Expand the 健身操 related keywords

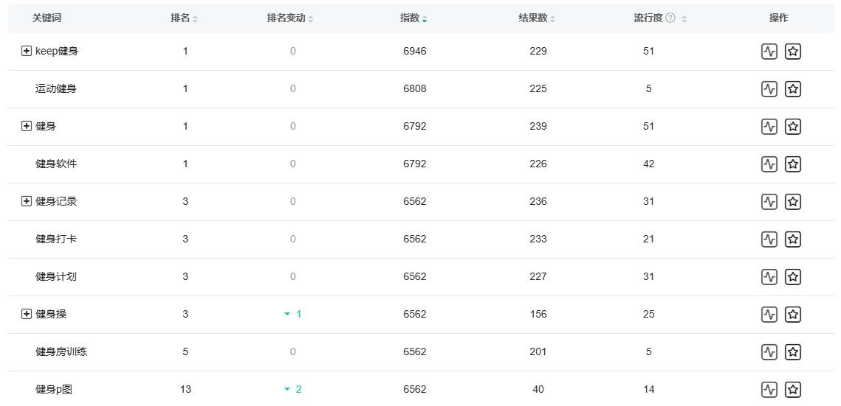27,315
